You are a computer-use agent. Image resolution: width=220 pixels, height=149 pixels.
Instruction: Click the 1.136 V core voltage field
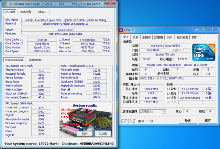(x=182, y=59)
